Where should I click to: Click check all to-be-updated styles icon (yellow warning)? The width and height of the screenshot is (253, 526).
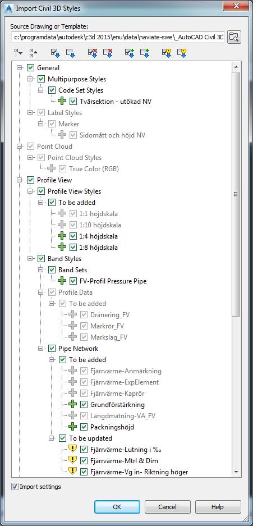point(167,52)
